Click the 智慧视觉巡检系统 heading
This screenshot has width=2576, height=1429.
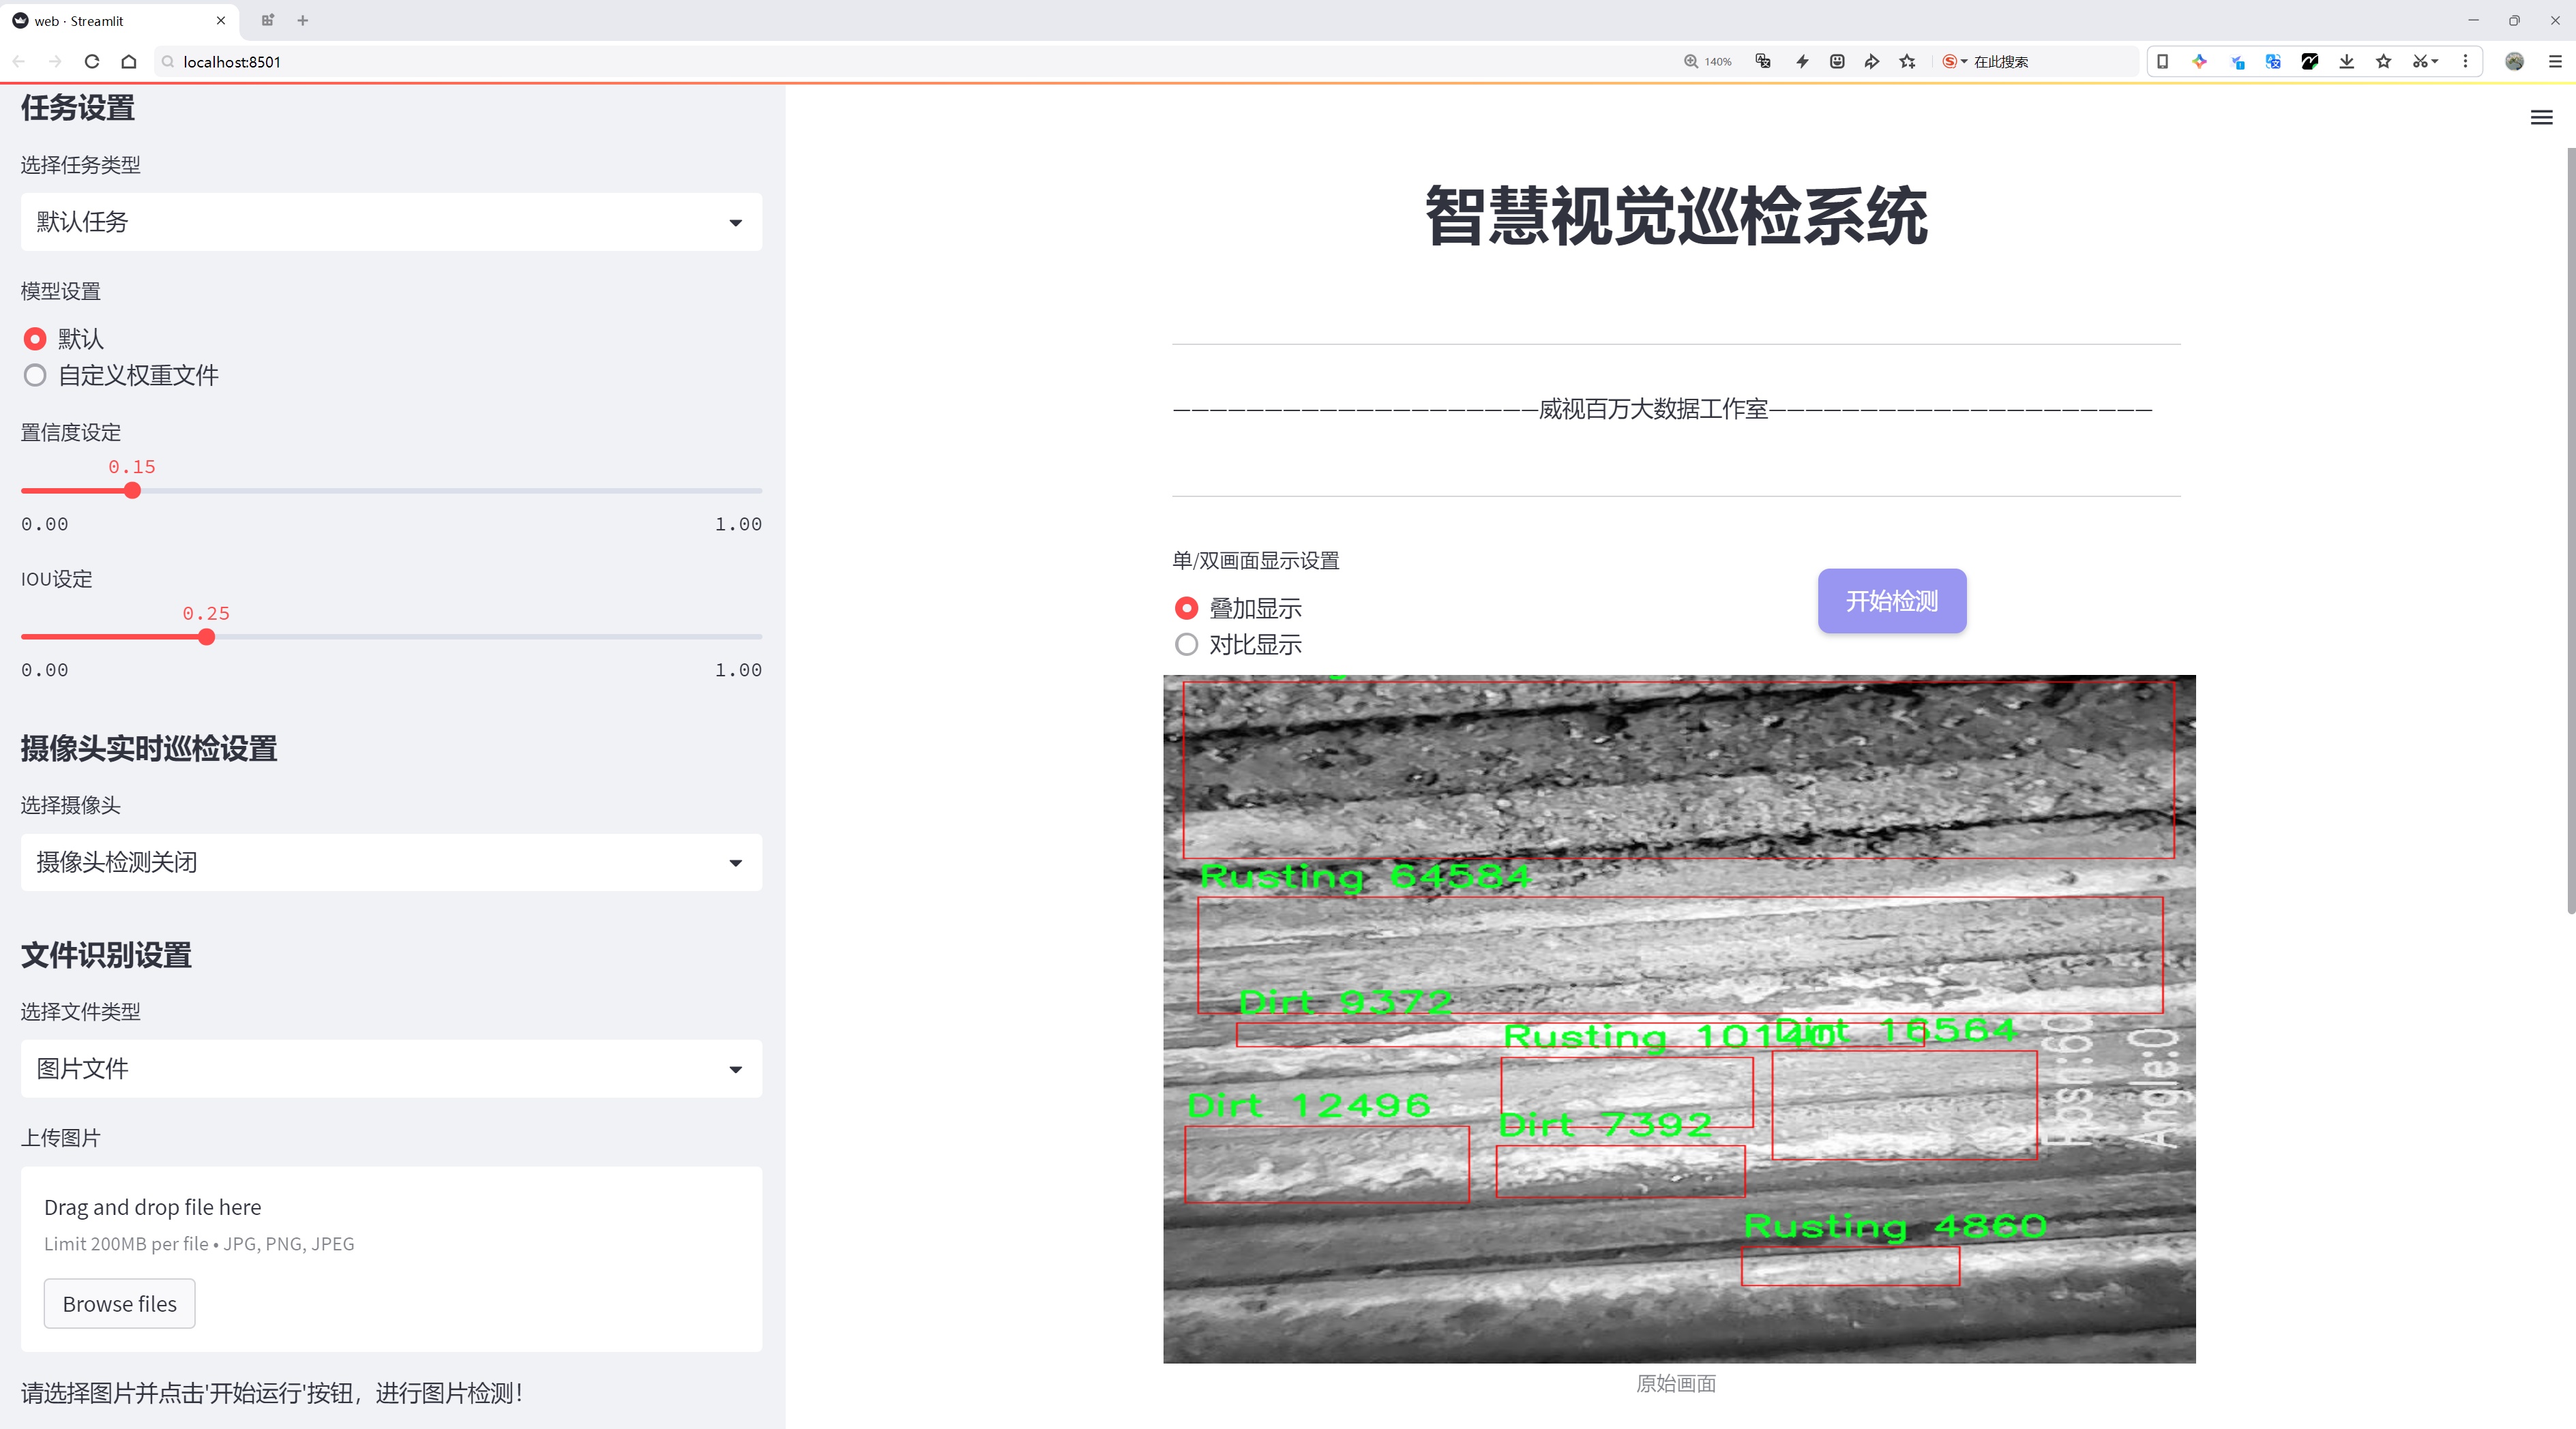(1676, 216)
